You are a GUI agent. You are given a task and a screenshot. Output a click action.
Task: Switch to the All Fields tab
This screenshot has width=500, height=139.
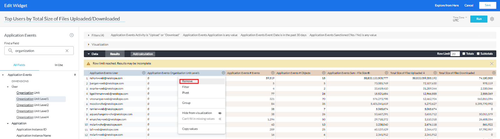tap(19, 65)
